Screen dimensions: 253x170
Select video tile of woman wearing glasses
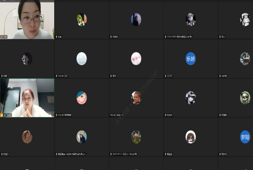click(27, 20)
